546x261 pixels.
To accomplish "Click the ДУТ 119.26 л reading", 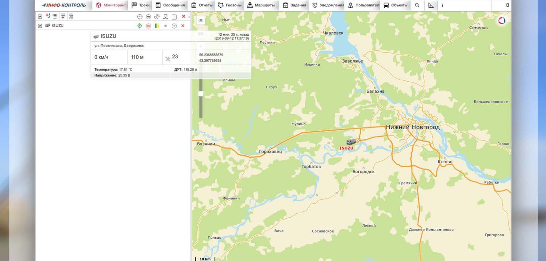I will 185,69.
